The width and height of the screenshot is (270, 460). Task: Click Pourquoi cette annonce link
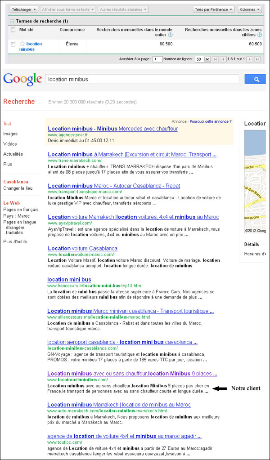[211, 121]
